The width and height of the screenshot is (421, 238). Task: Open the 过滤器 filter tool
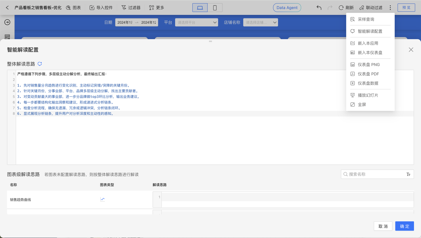click(131, 8)
